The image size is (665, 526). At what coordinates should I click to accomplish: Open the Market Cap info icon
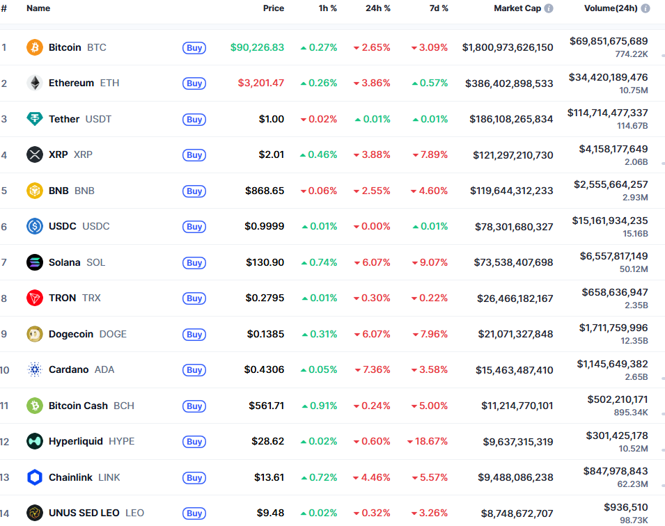coord(549,8)
